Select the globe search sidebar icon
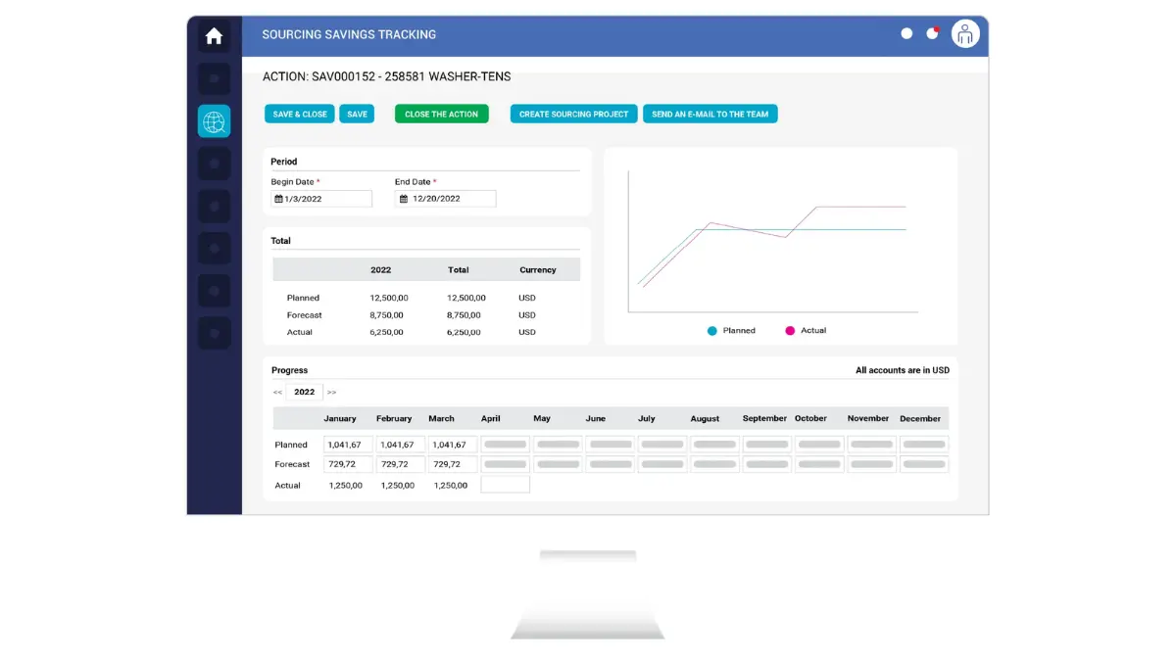1176x661 pixels. coord(214,121)
